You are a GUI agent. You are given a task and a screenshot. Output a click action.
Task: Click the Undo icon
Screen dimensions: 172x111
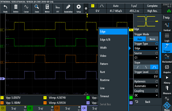5,8
